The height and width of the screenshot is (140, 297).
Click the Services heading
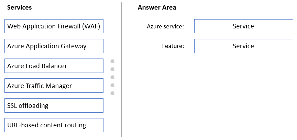coord(19,7)
